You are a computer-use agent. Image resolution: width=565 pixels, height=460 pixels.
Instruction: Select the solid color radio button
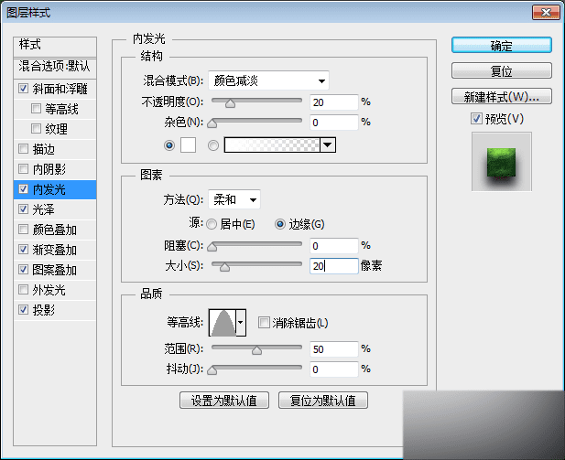point(169,145)
